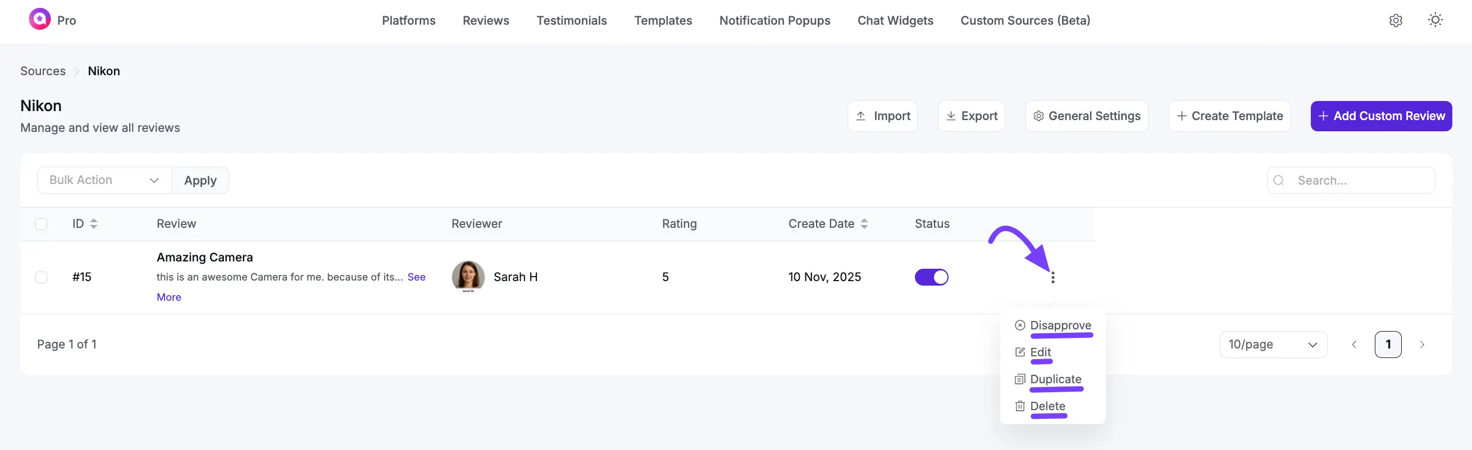Open the Chat Widgets nav item
Viewport: 1472px width, 450px height.
pyautogui.click(x=895, y=21)
